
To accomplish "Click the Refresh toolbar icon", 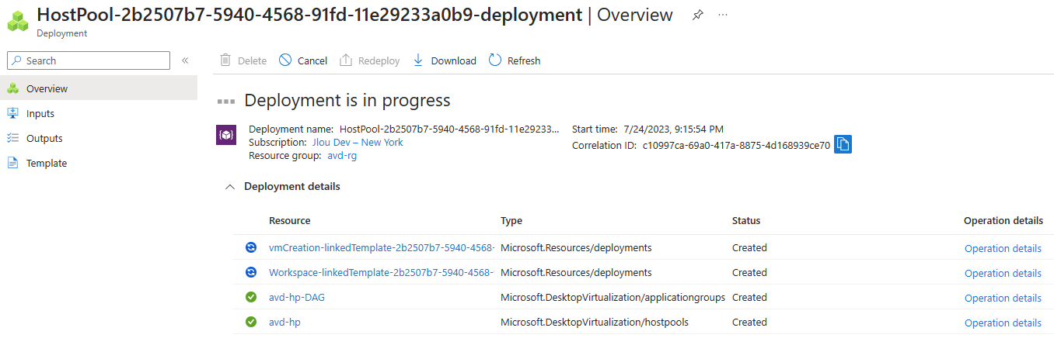I will tap(495, 60).
